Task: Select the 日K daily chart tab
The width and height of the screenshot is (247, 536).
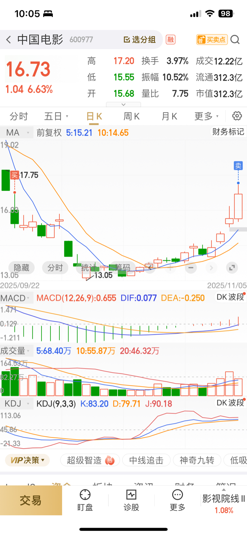Action: tap(94, 116)
